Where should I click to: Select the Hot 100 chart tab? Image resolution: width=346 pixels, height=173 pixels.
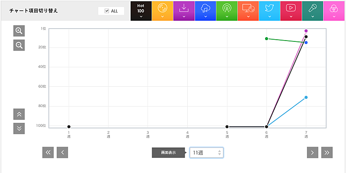(141, 11)
